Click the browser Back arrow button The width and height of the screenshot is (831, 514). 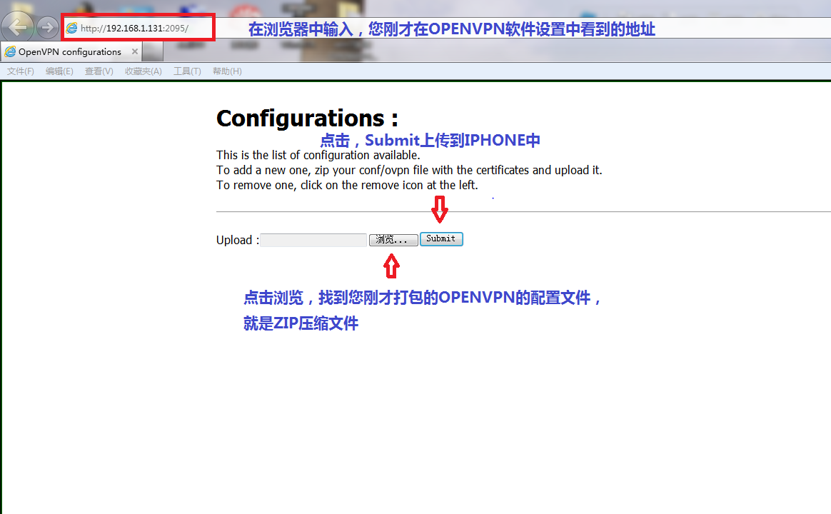[17, 28]
